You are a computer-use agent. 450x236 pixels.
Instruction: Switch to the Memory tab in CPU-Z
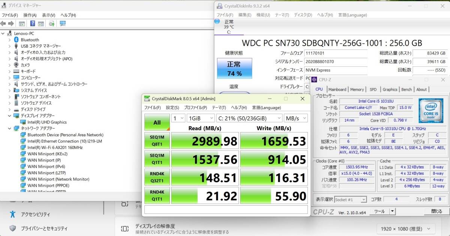pyautogui.click(x=357, y=89)
